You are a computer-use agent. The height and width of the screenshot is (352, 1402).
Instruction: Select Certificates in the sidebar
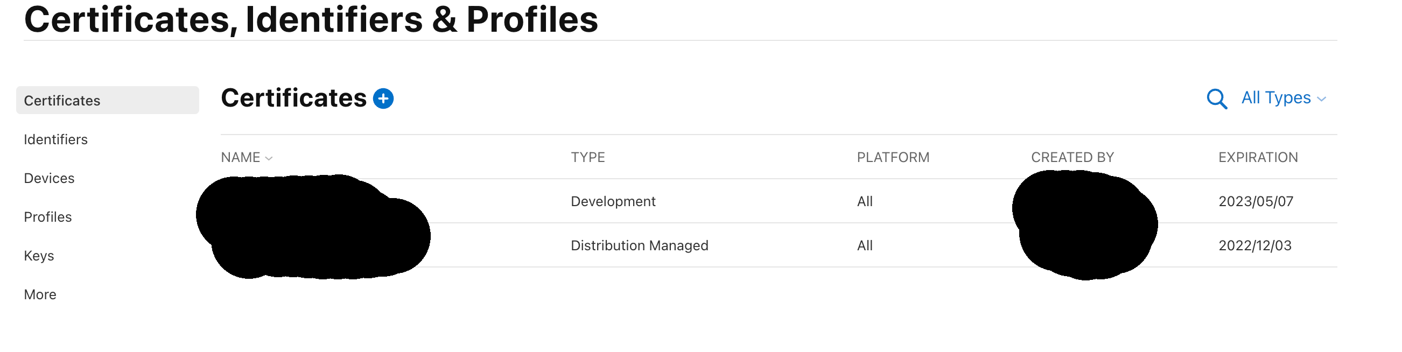pos(62,101)
